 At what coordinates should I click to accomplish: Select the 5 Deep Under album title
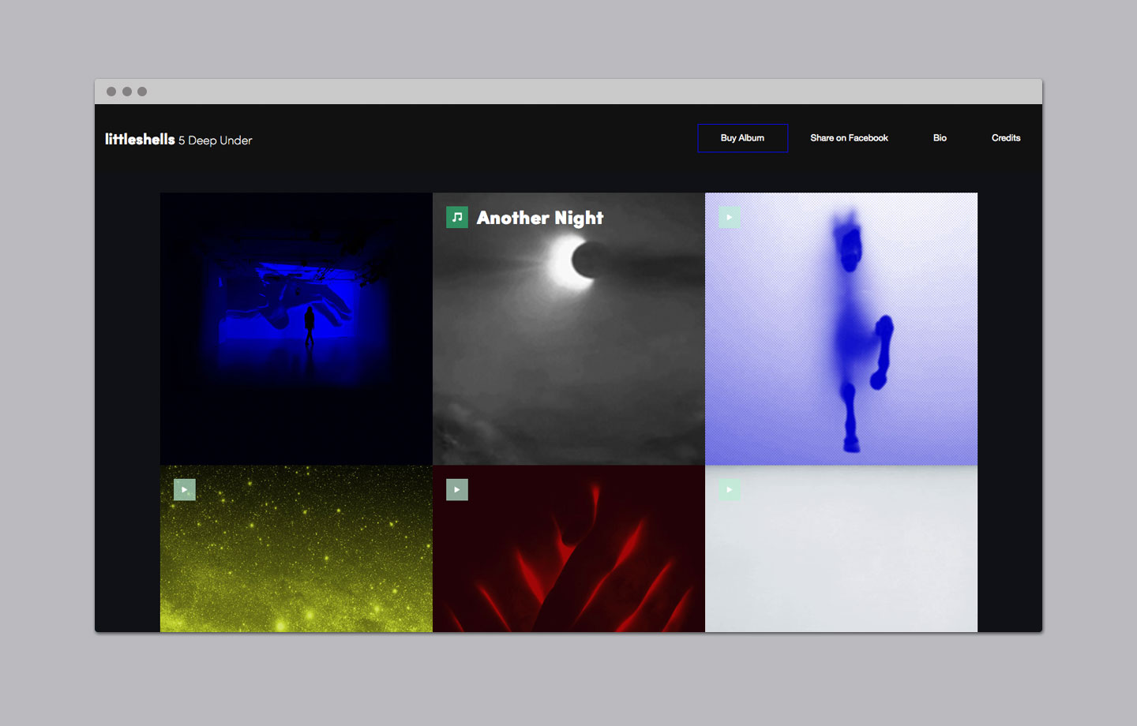216,140
